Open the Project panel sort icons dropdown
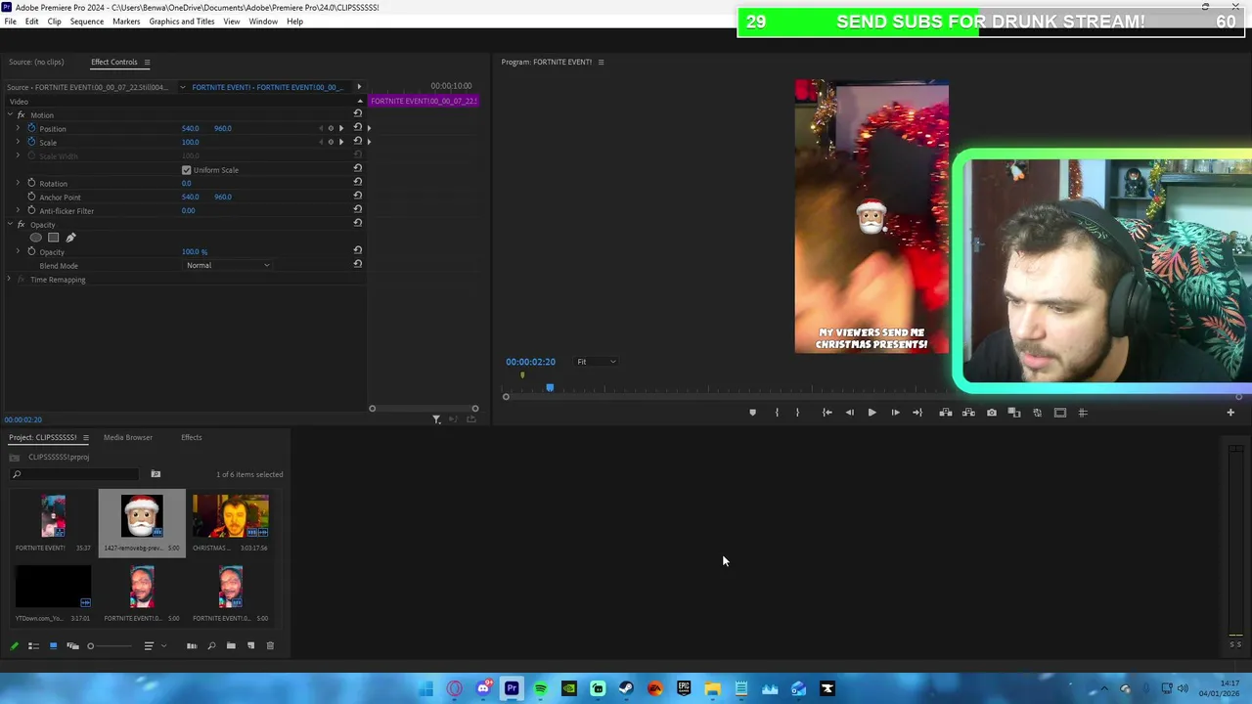This screenshot has height=704, width=1252. [x=154, y=645]
